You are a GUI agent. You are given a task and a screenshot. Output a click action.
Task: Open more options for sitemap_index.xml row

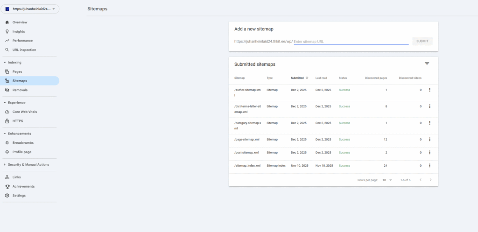pyautogui.click(x=429, y=165)
